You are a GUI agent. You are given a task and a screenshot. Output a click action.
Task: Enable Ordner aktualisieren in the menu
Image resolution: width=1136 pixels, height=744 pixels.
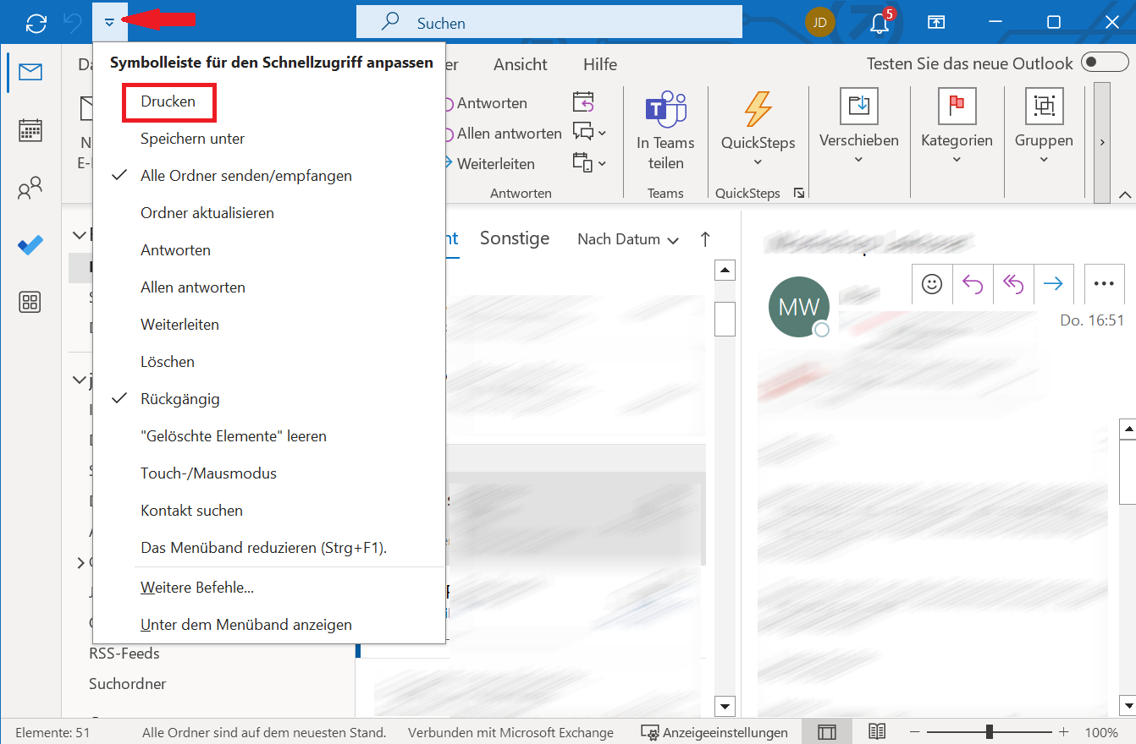269,213
